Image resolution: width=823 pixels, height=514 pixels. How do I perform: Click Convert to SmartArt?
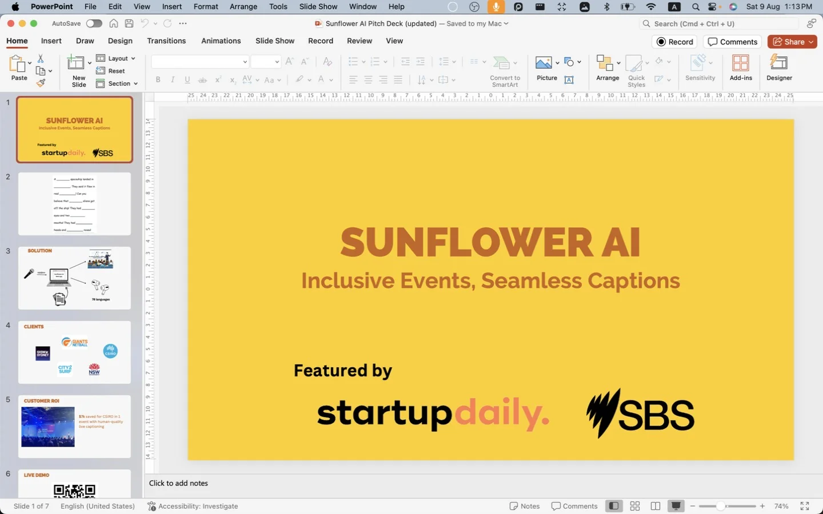505,71
